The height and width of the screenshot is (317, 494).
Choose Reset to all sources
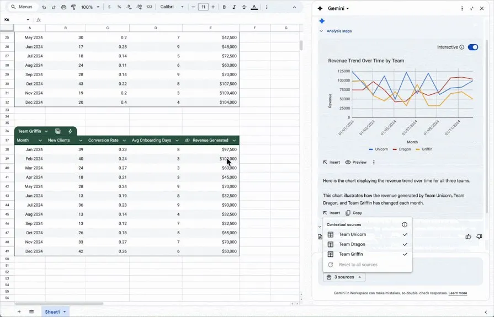(x=368, y=265)
